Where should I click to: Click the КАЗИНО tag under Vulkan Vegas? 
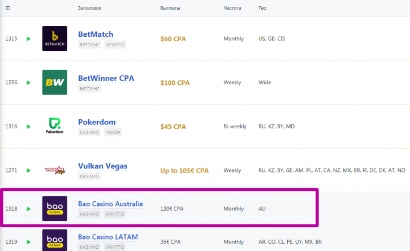coord(89,176)
